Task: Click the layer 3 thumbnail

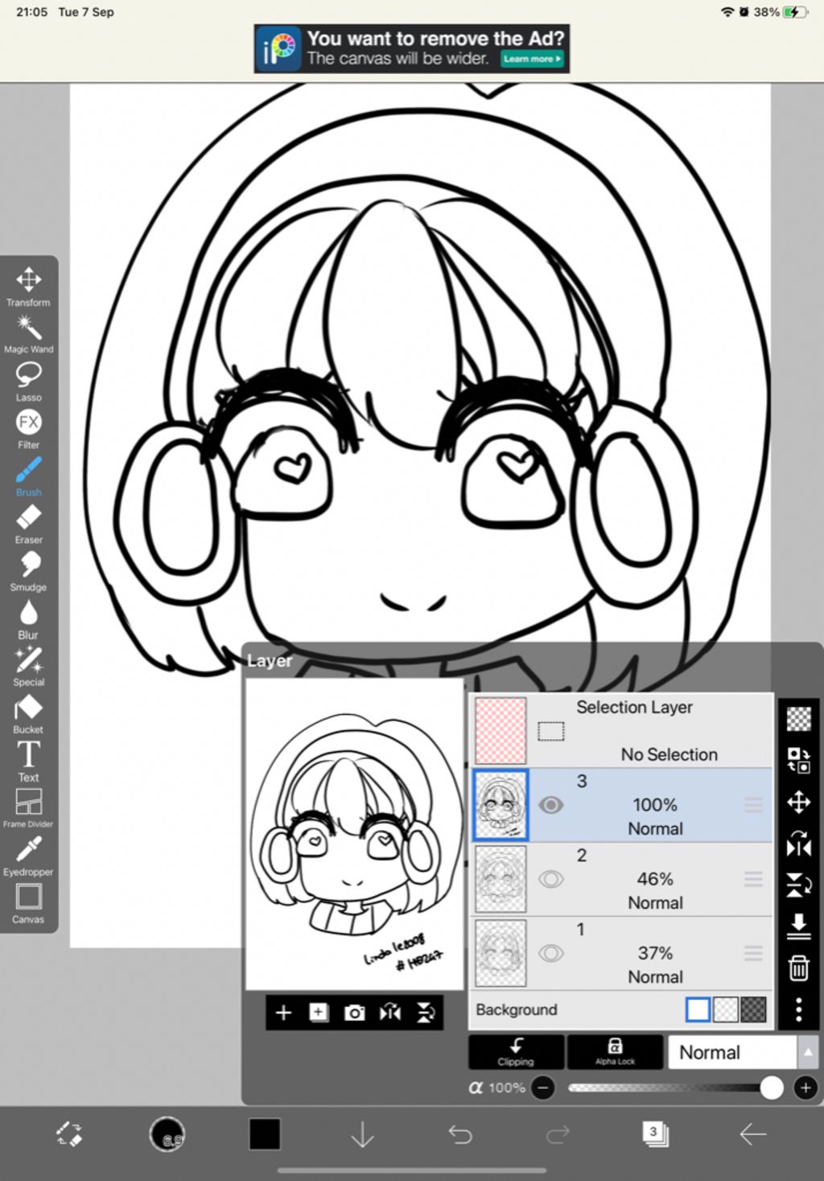Action: pos(501,805)
